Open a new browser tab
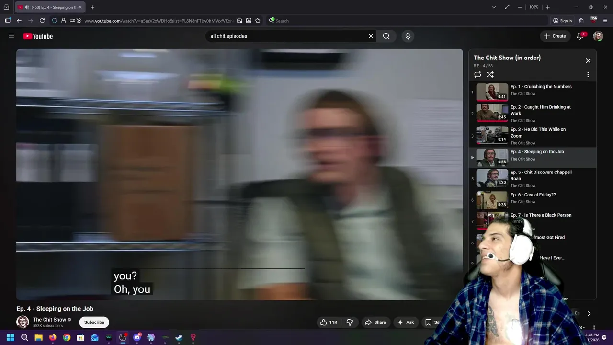613x345 pixels. click(92, 7)
